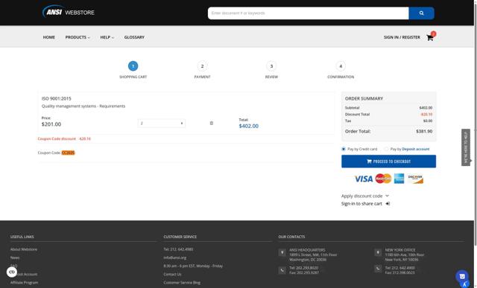Image resolution: width=477 pixels, height=288 pixels.
Task: Click the Mastercard logo
Action: click(383, 179)
